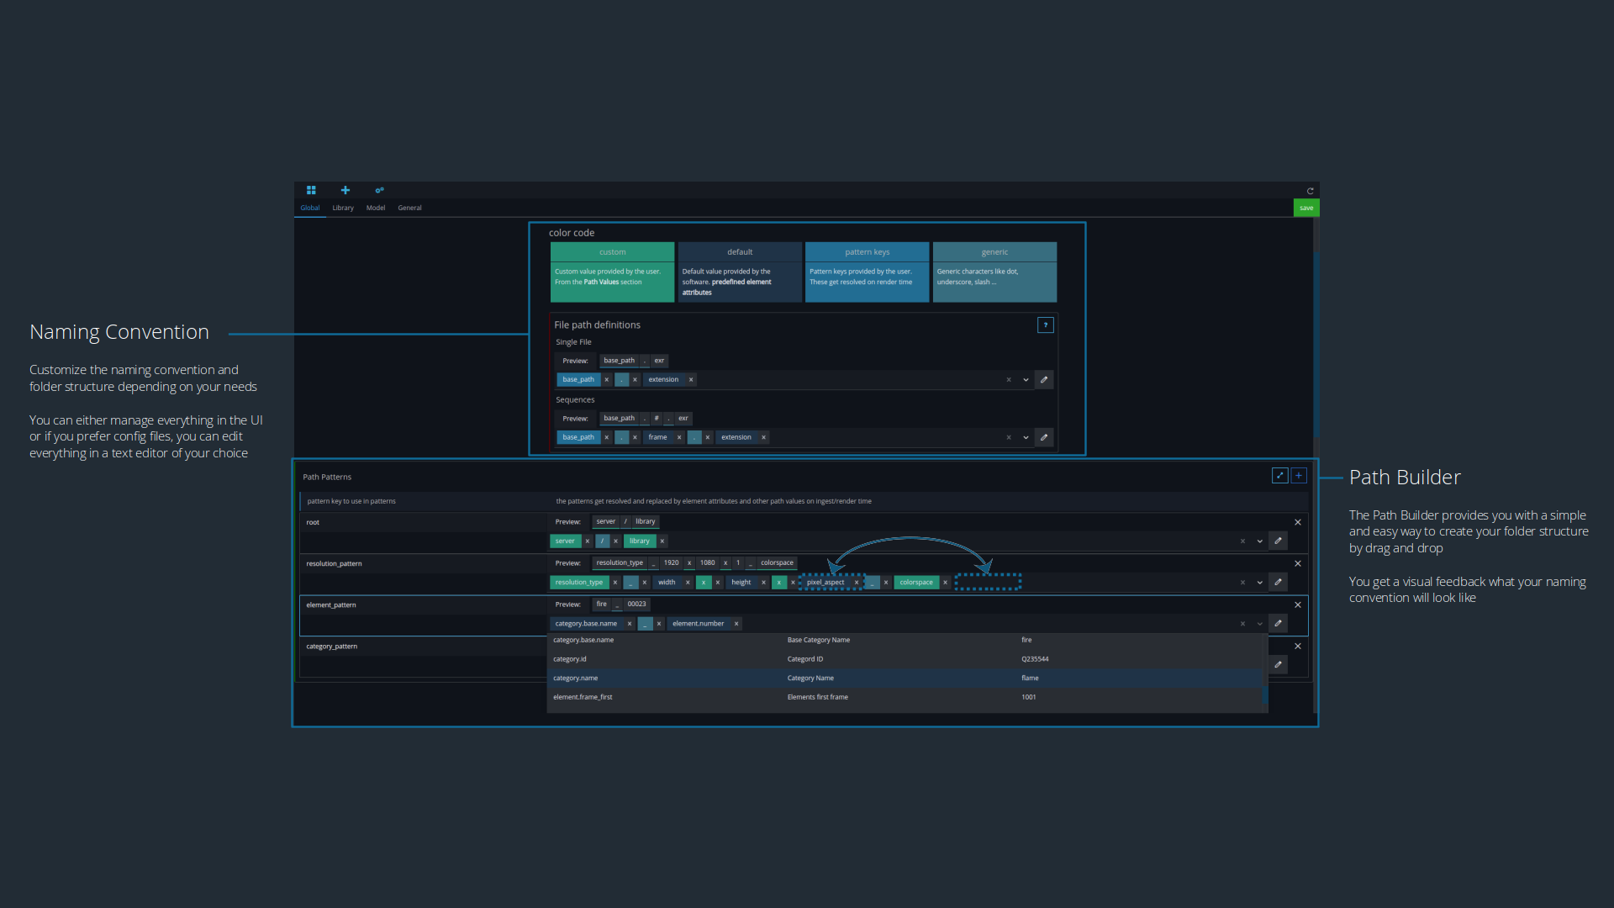Select the custom color code swatch
The width and height of the screenshot is (1614, 908).
[612, 251]
